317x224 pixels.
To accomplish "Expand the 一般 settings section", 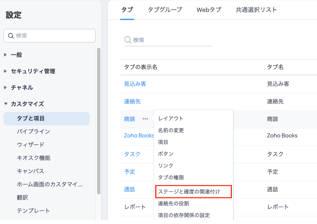I will tap(6, 55).
